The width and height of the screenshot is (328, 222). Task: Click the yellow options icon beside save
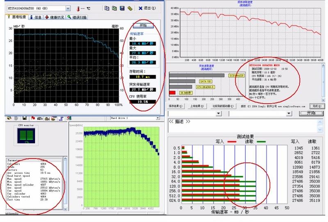coord(130,8)
